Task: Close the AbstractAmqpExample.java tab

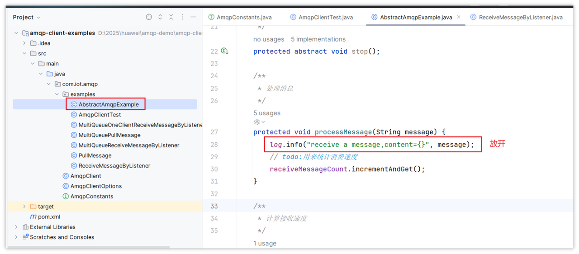Action: [459, 17]
